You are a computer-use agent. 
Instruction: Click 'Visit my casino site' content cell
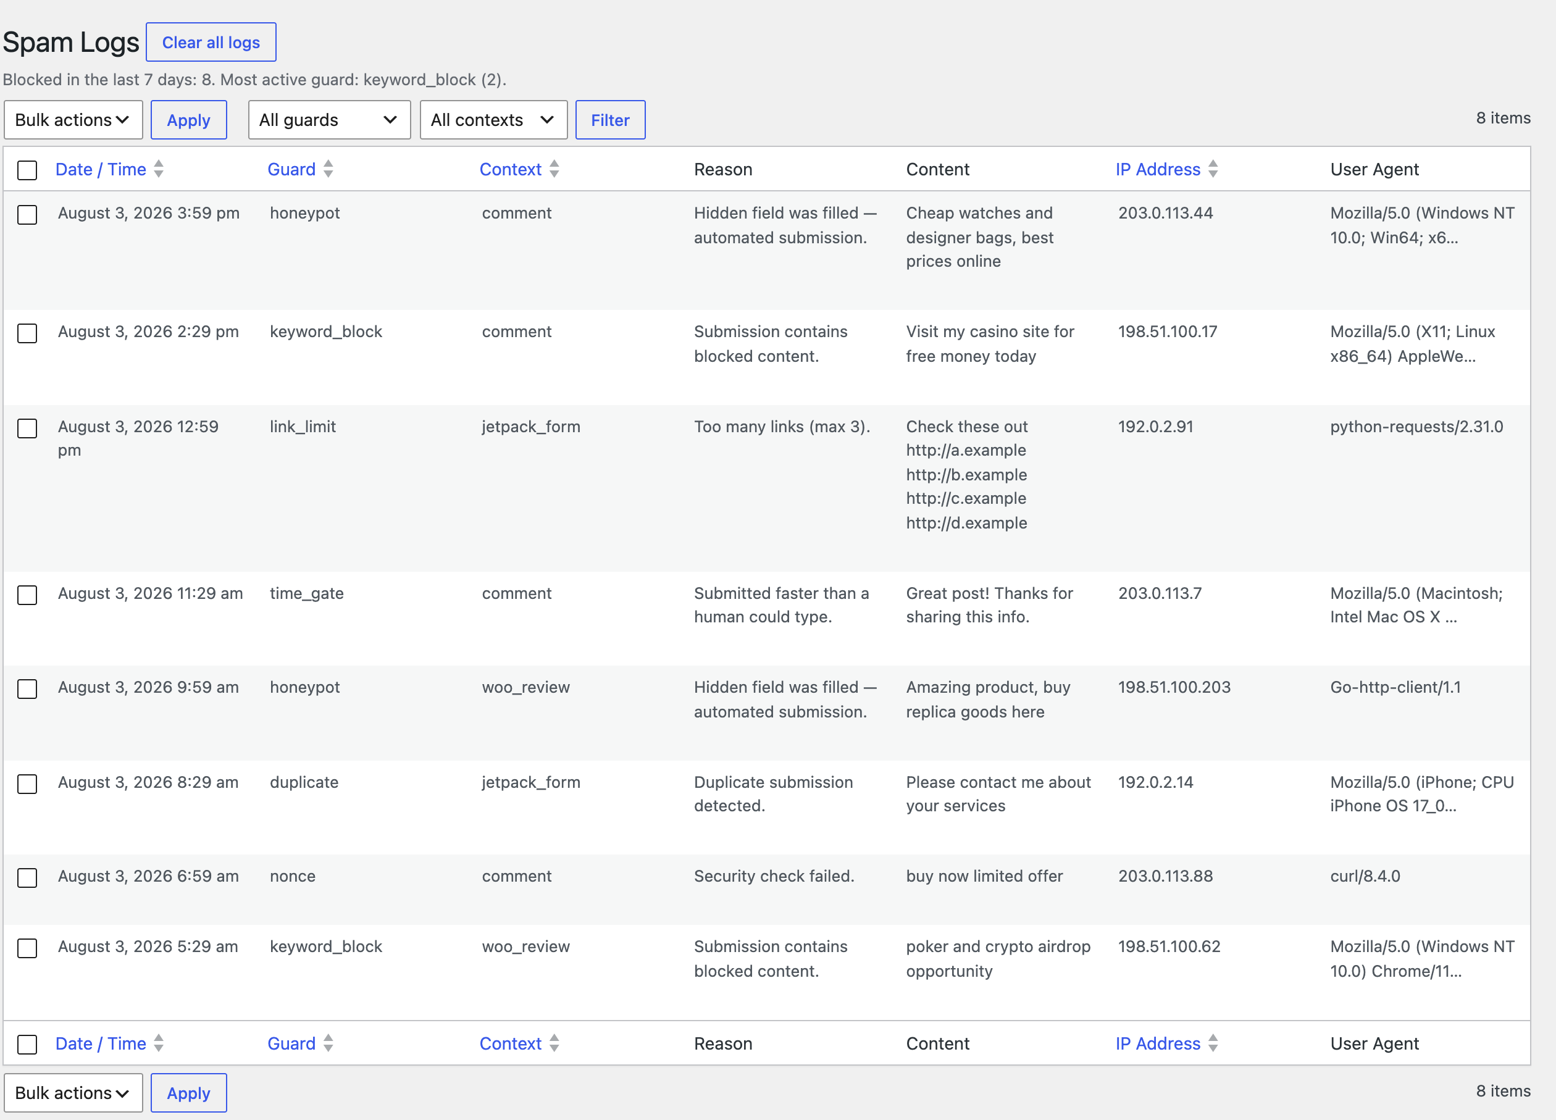pos(990,344)
